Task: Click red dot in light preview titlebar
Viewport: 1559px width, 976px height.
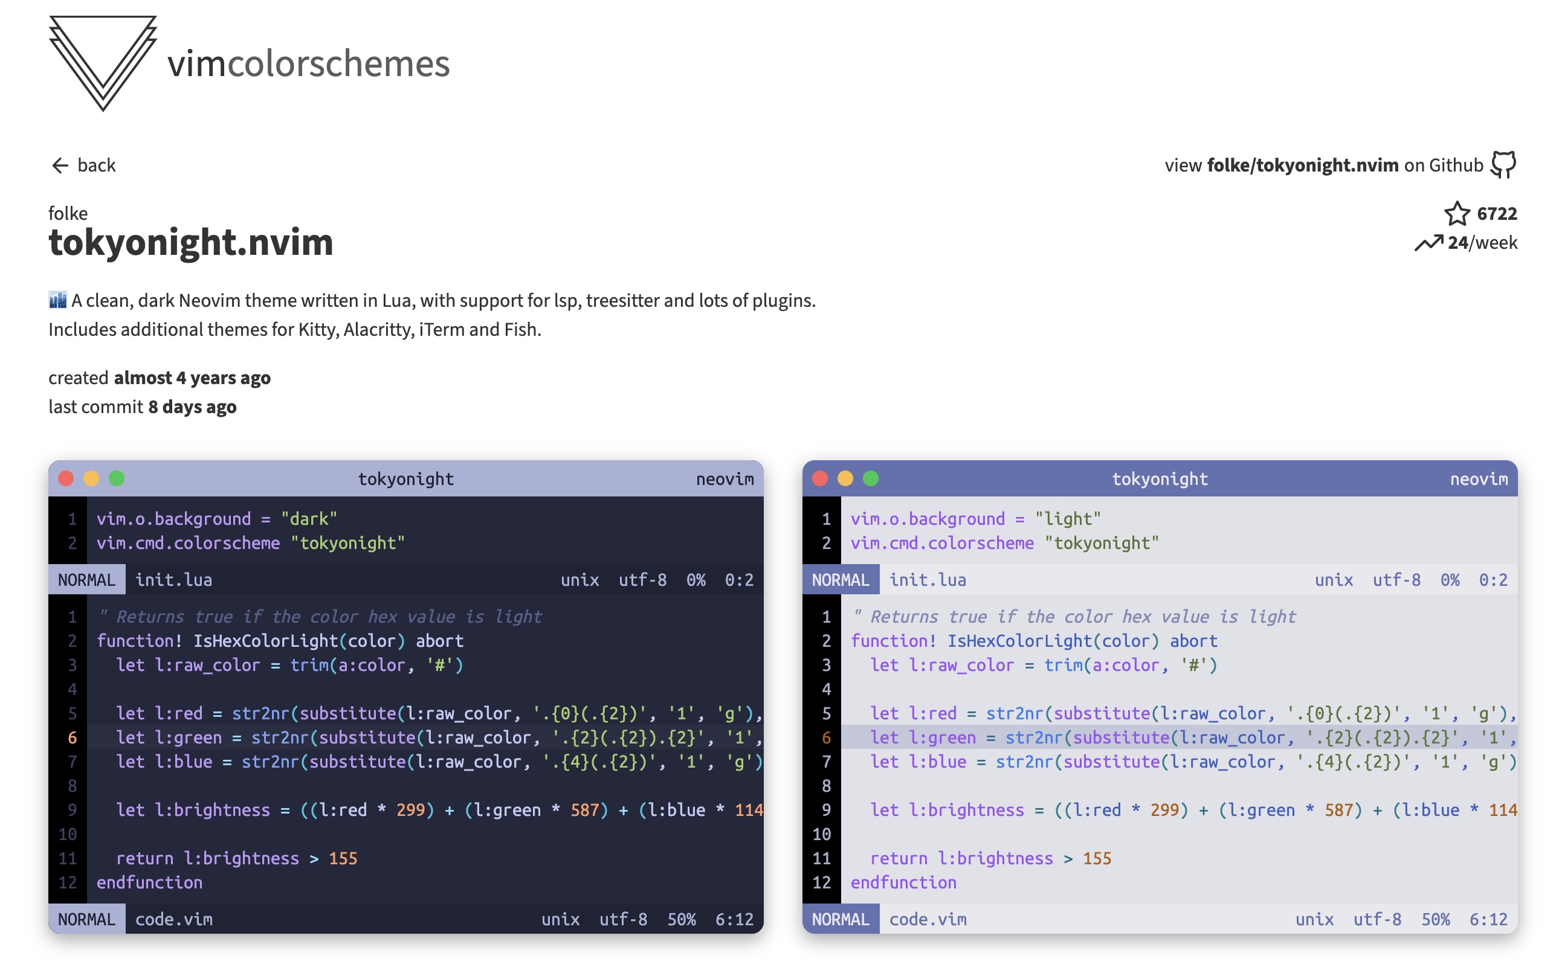Action: 819,478
